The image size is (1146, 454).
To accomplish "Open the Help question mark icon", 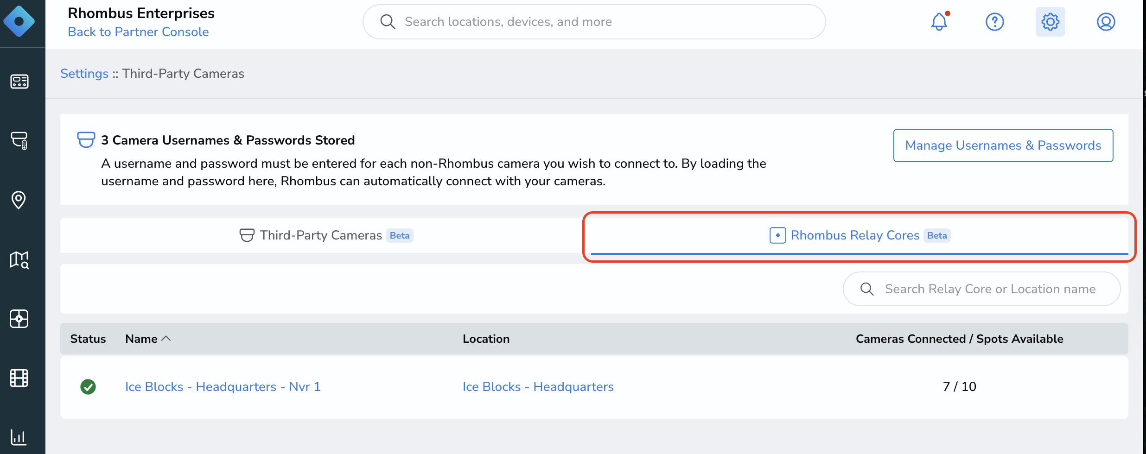I will [x=994, y=21].
